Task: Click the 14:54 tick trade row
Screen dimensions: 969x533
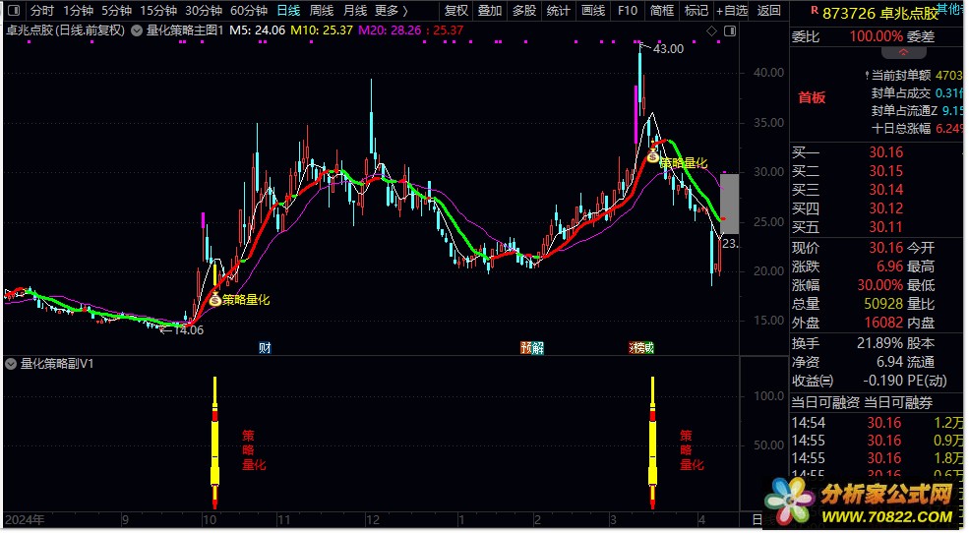Action: [877, 423]
